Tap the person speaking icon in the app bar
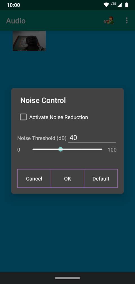This screenshot has width=135, height=284. pos(109,20)
